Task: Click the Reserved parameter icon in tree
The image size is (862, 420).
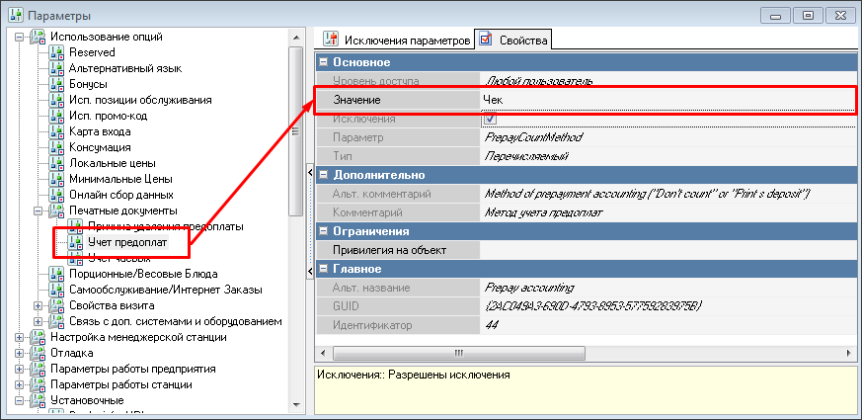Action: click(x=57, y=52)
